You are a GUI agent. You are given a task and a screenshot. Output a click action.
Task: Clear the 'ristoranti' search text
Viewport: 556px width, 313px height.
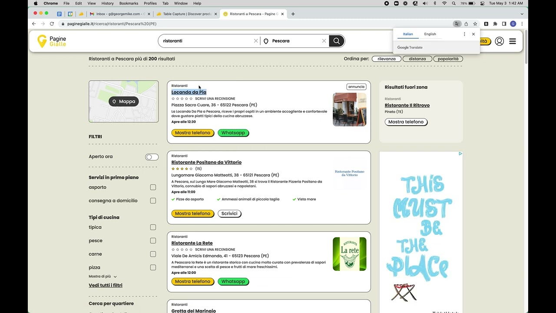click(256, 41)
